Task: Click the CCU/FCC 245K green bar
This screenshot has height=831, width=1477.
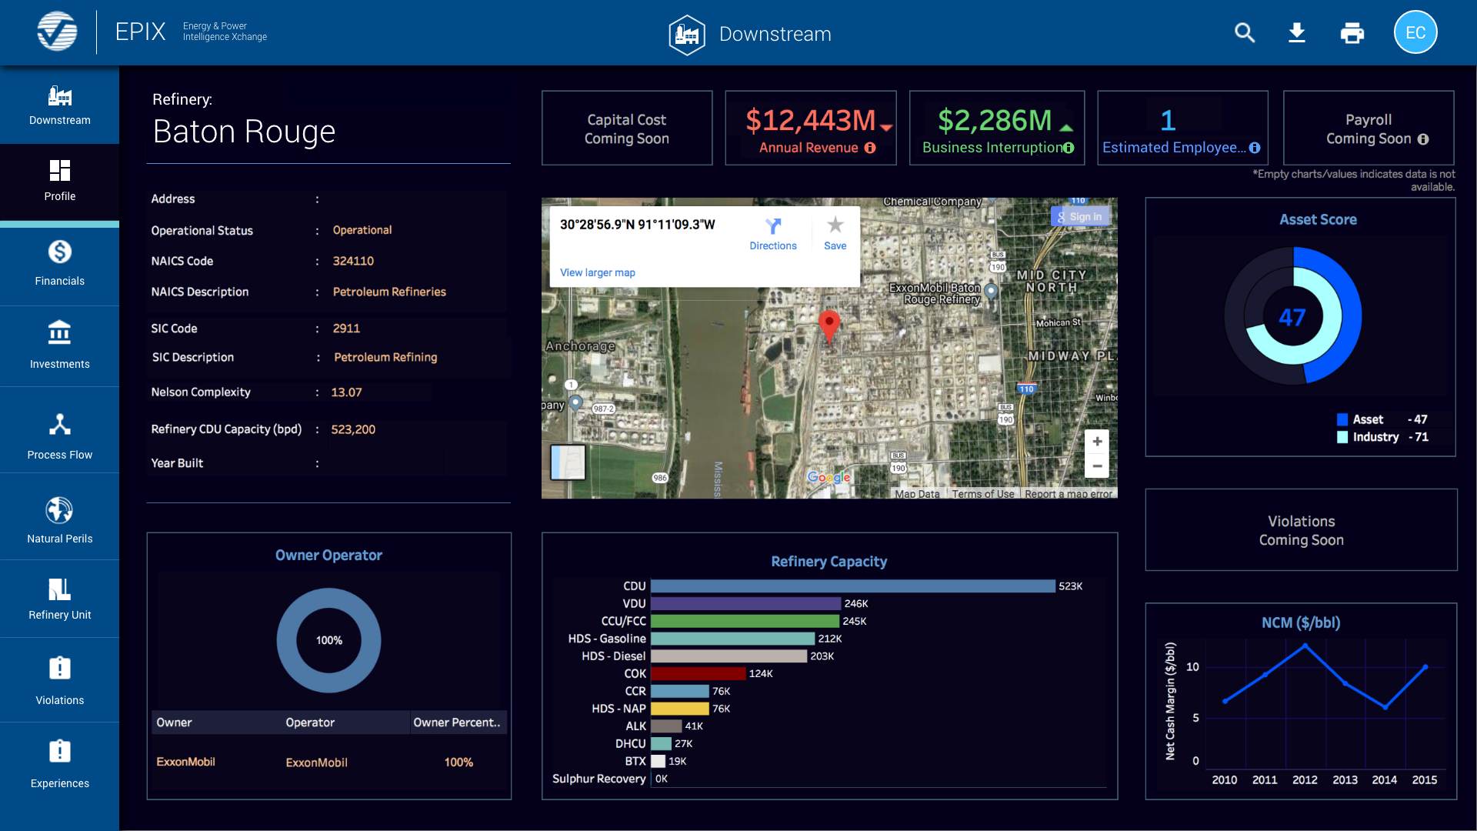Action: (745, 621)
